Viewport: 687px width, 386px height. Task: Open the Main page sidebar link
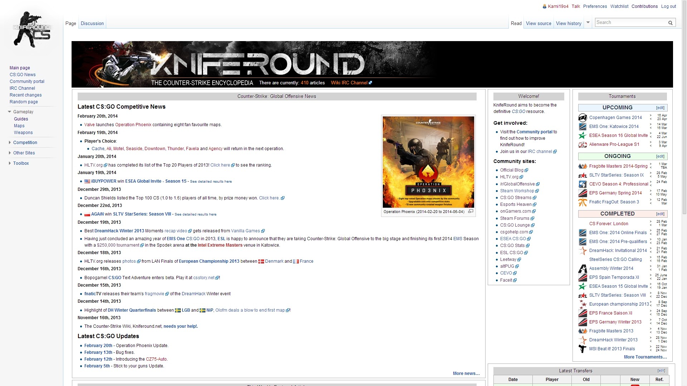[x=20, y=68]
